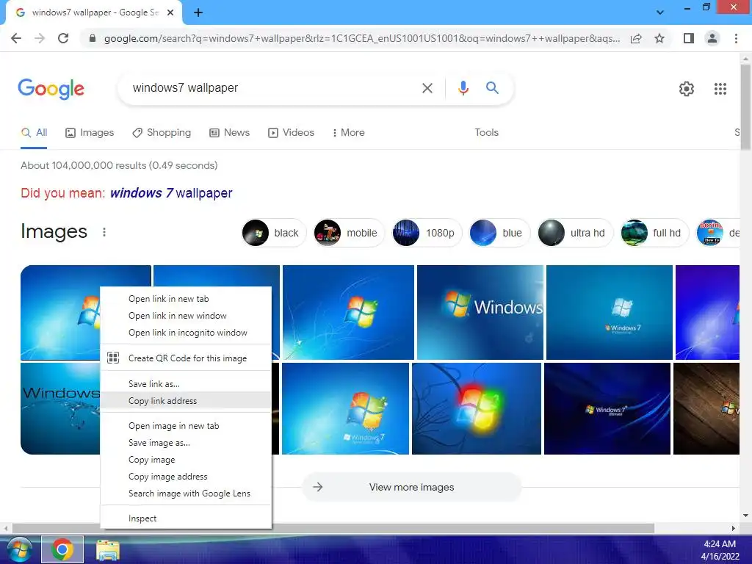The height and width of the screenshot is (564, 752).
Task: Bookmark this page with the star icon
Action: point(659,38)
